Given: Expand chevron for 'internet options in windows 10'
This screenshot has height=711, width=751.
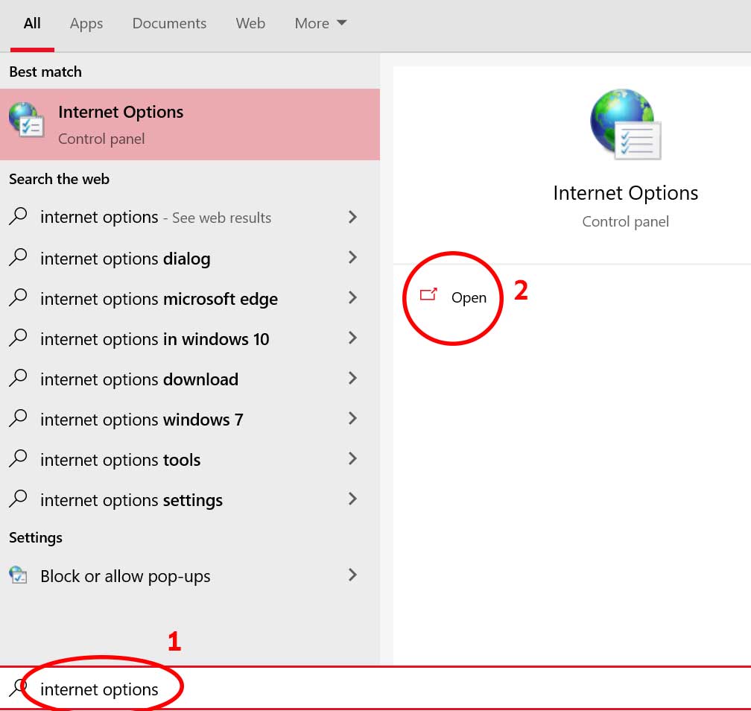Looking at the screenshot, I should coord(352,338).
